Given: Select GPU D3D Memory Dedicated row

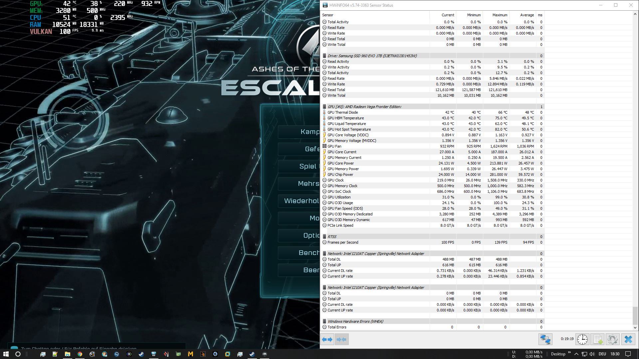Looking at the screenshot, I should click(x=433, y=214).
